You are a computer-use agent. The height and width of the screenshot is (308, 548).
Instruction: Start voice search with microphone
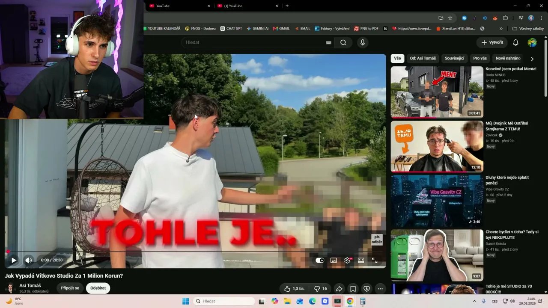coord(363,42)
